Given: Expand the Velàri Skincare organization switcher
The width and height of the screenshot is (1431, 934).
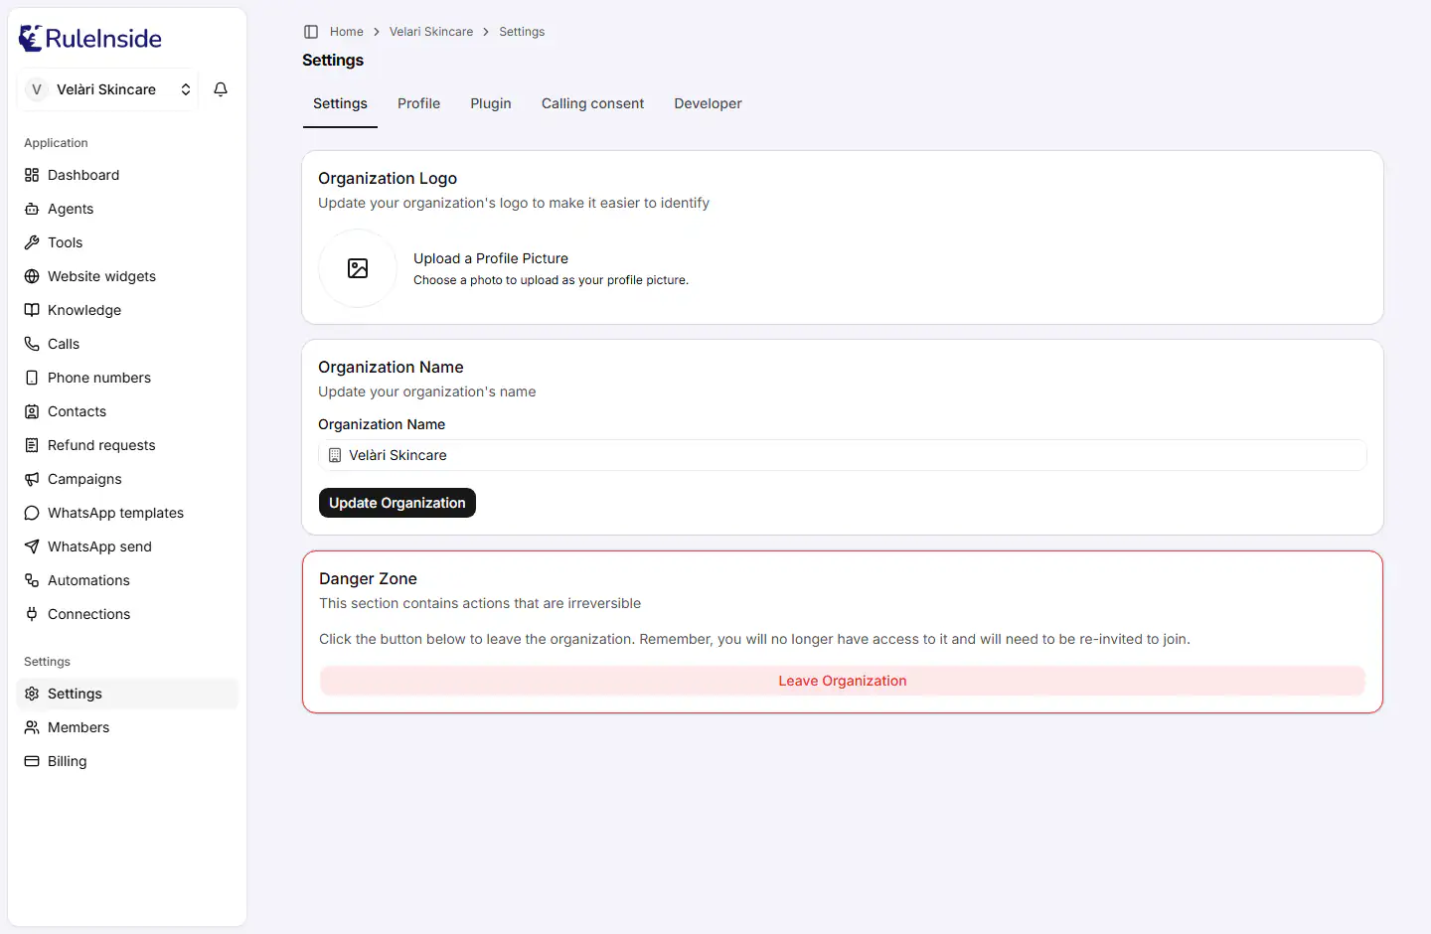Looking at the screenshot, I should [107, 89].
